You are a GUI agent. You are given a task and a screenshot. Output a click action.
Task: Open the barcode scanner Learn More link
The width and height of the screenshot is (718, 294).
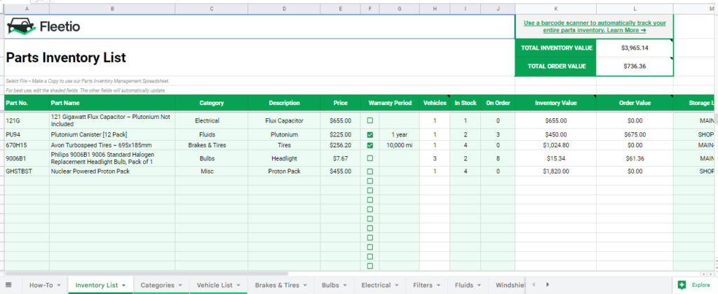595,27
